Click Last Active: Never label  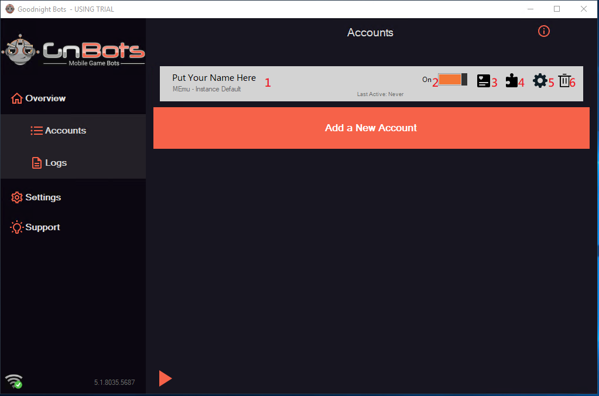380,94
